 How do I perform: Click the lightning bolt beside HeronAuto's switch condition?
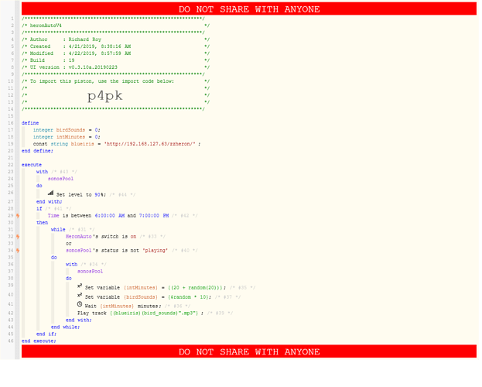(18, 237)
